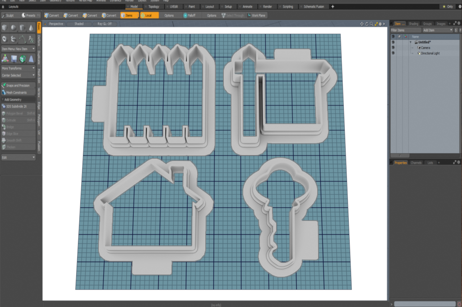462x307 pixels.
Task: Click the blue grid mesh transform icon
Action: tap(14, 59)
